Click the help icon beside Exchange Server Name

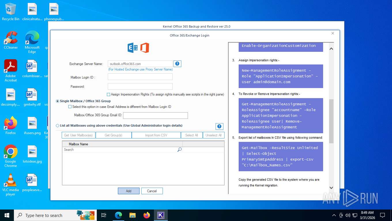[x=178, y=64]
